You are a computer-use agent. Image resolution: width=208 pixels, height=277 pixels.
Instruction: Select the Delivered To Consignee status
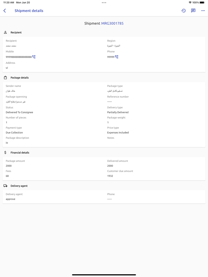19,112
